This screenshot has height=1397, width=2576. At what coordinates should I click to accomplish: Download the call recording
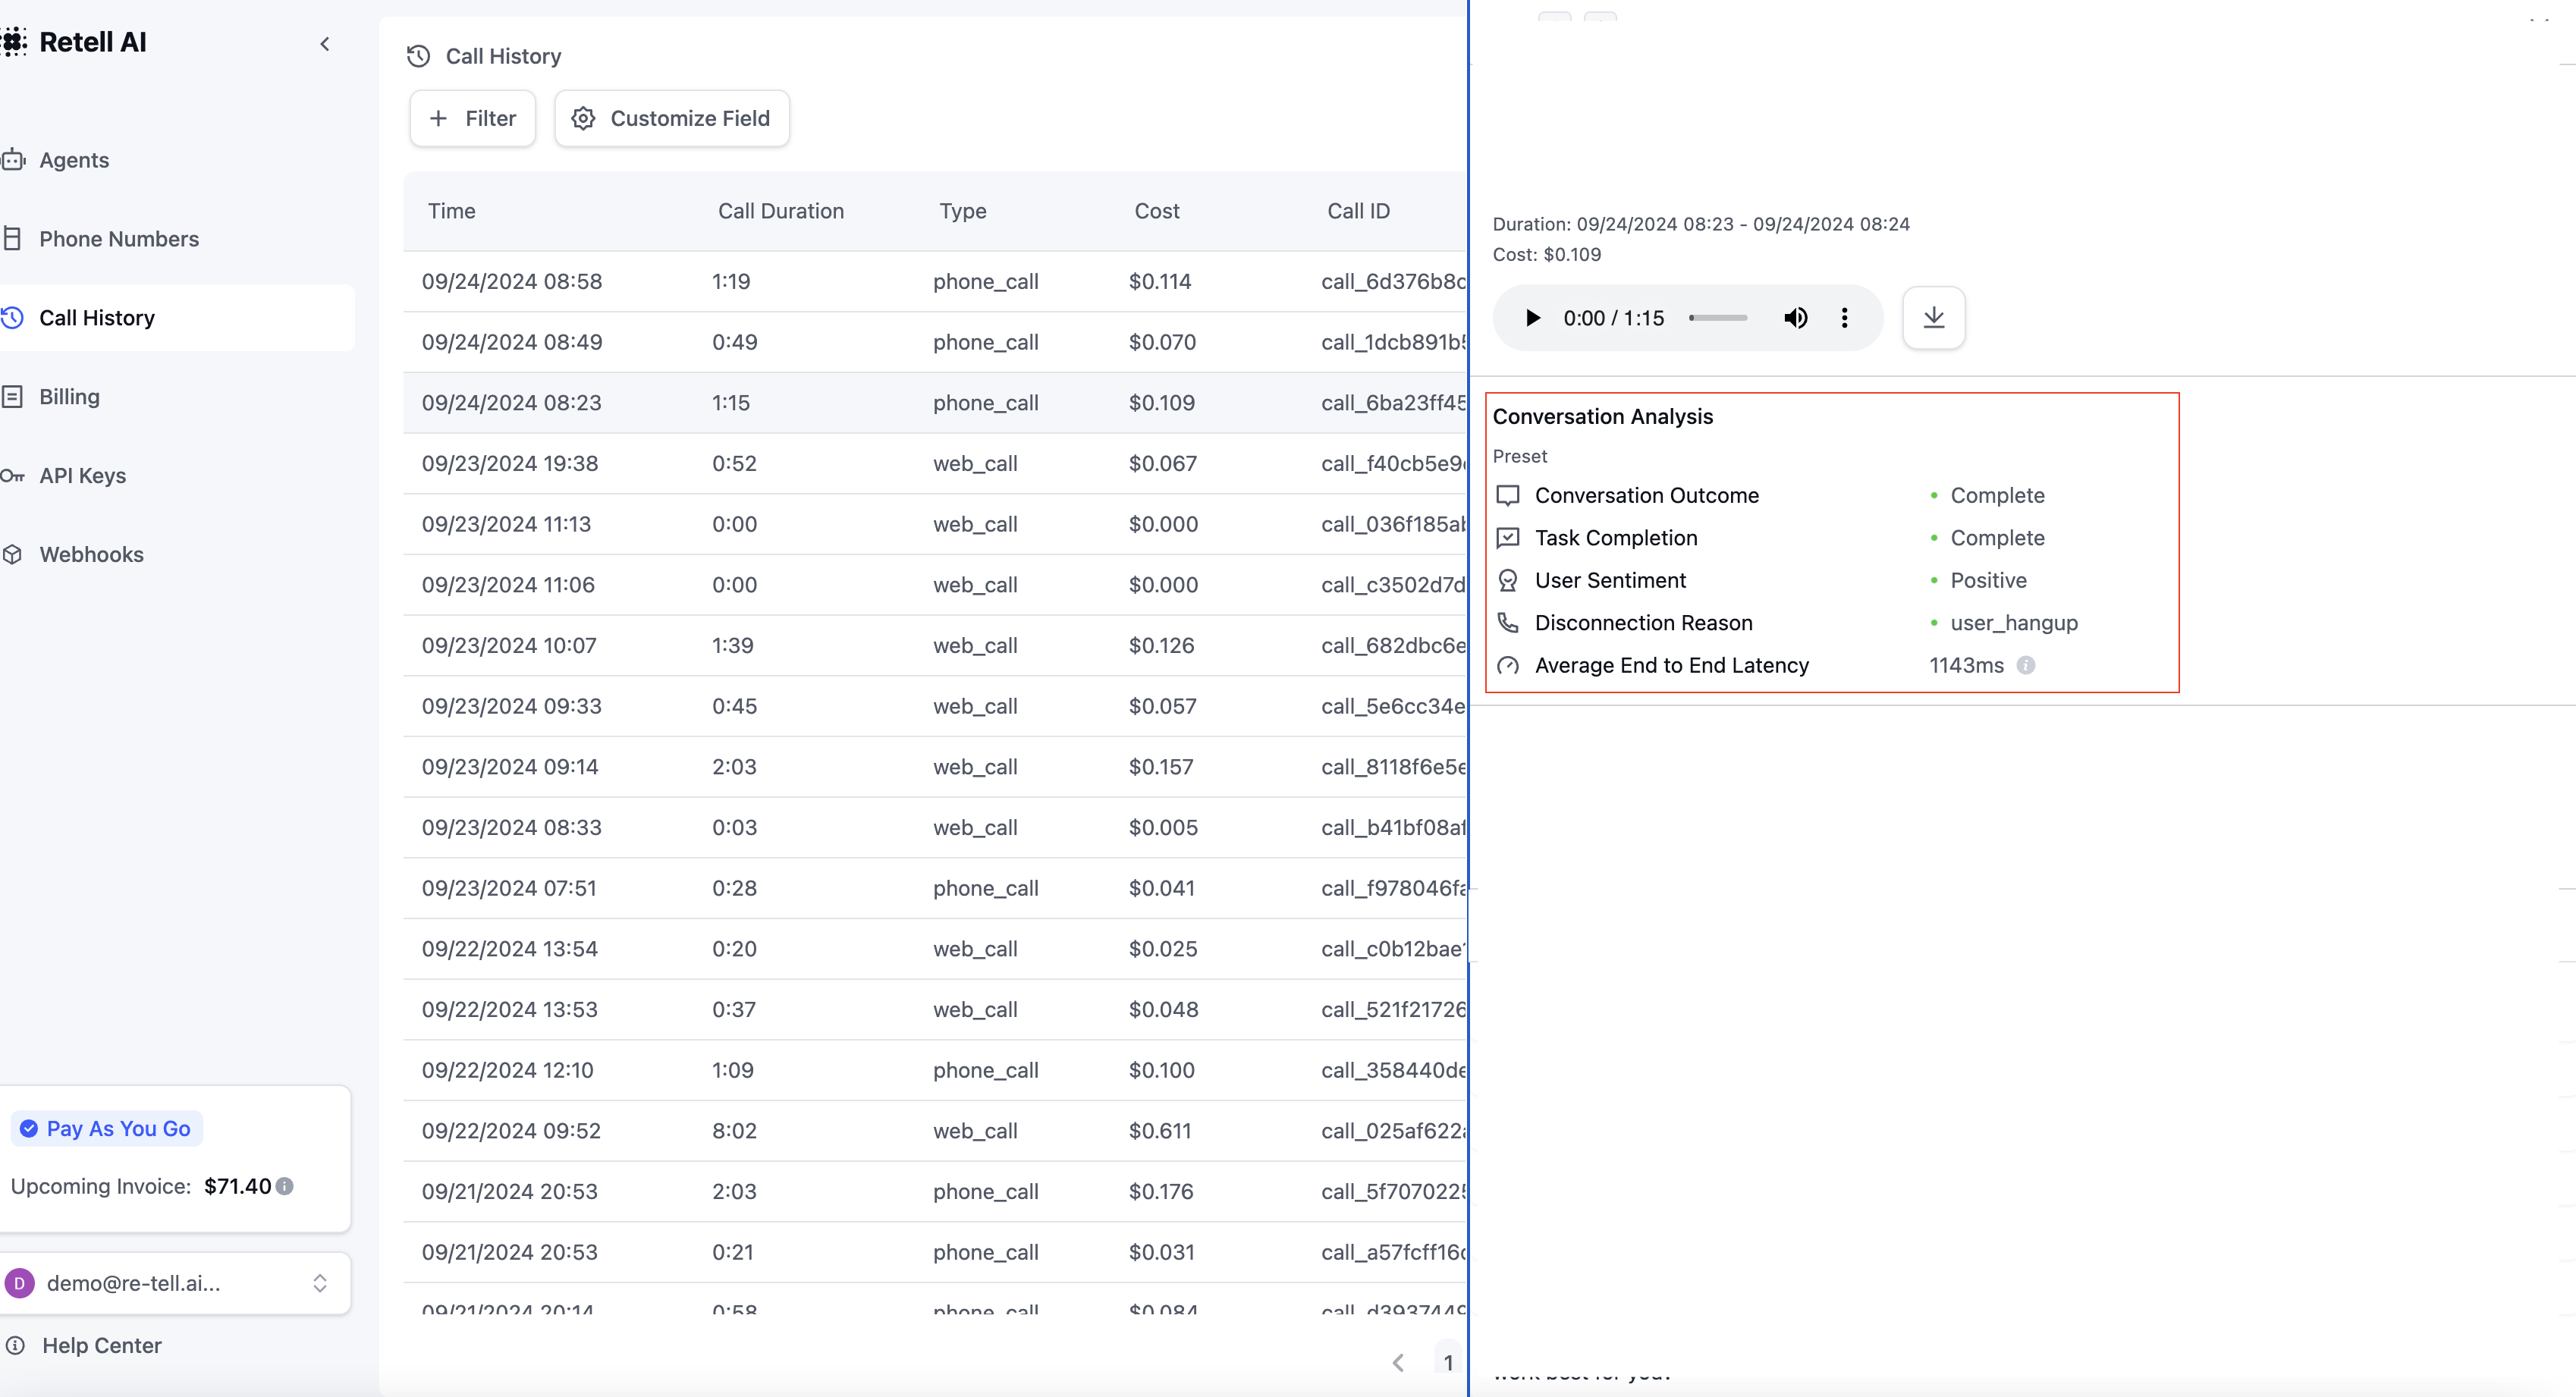click(x=1934, y=318)
